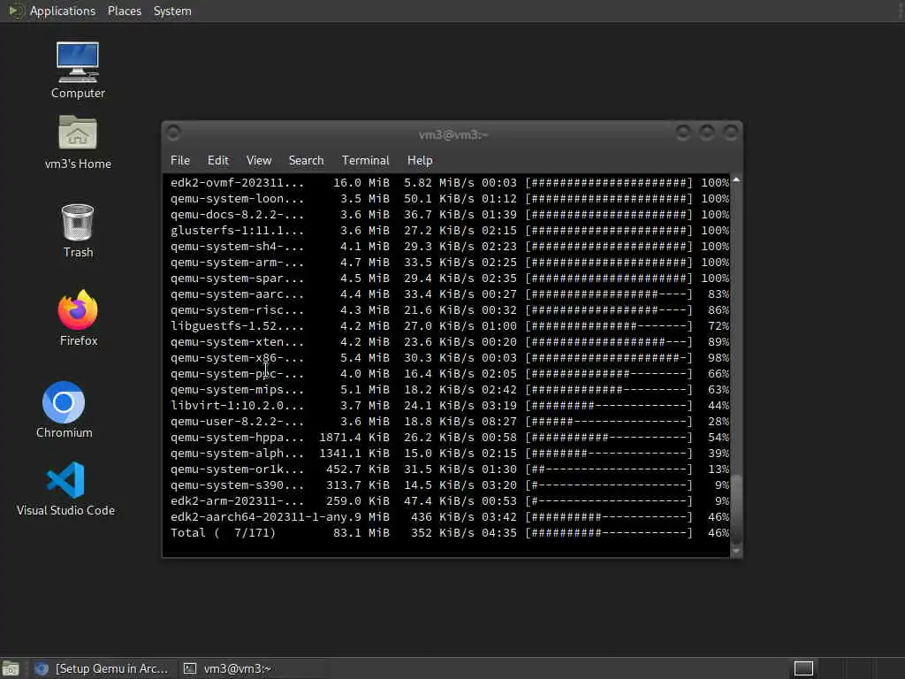Click the qemu-system-risc... package name
Viewport: 905px width, 679px height.
point(237,310)
